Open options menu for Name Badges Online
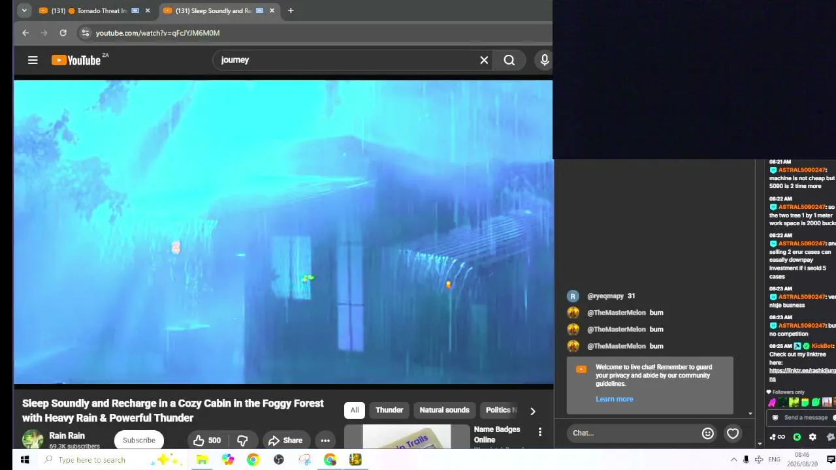 (539, 431)
